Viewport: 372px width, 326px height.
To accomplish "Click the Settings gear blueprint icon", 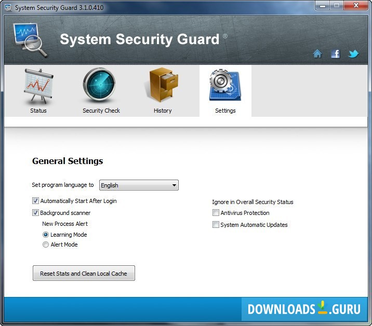I will pos(225,85).
